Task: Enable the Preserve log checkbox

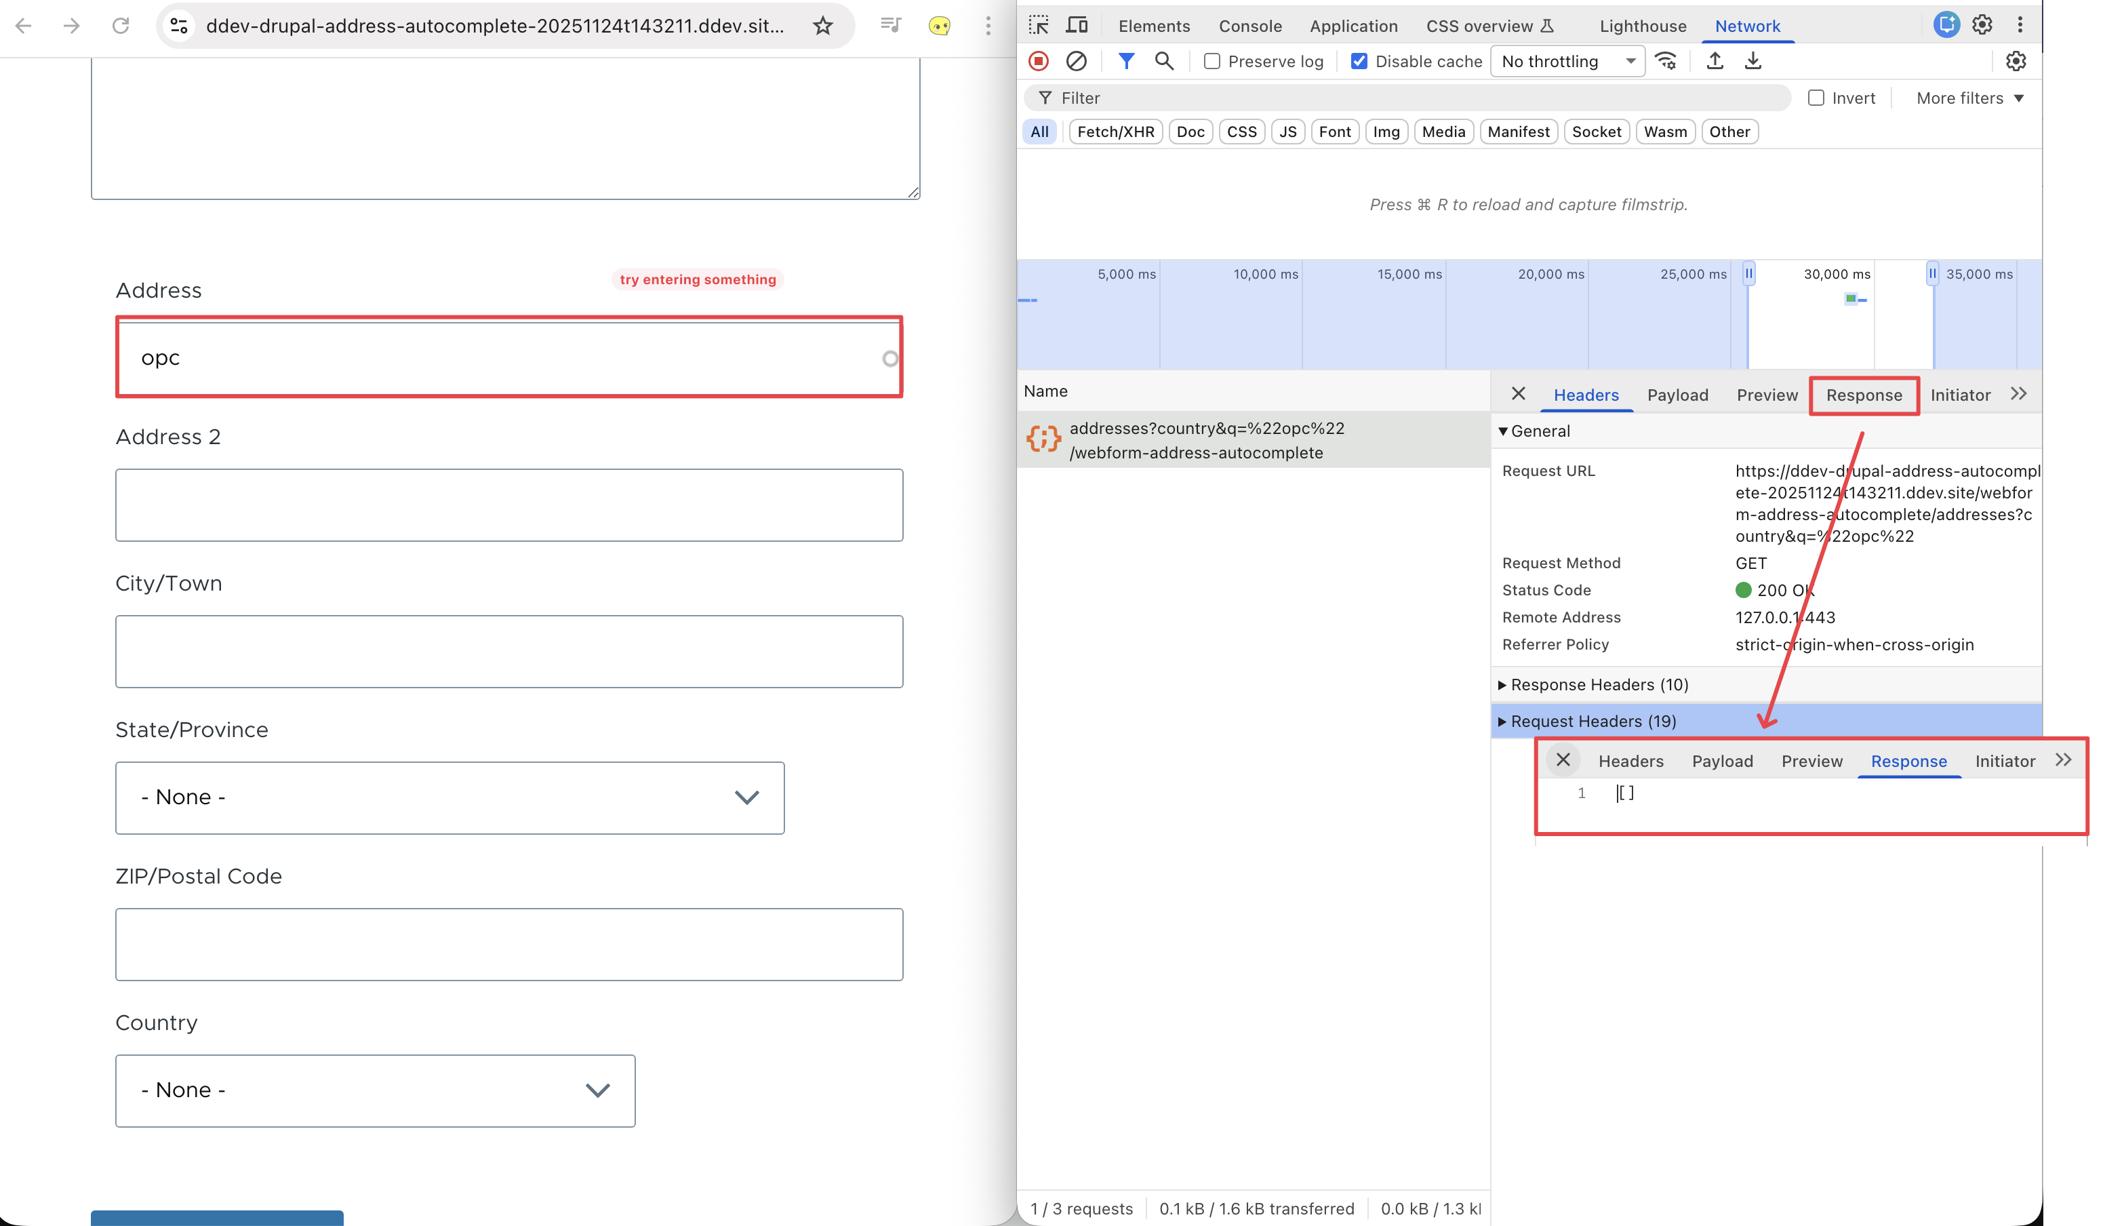Action: (1211, 61)
